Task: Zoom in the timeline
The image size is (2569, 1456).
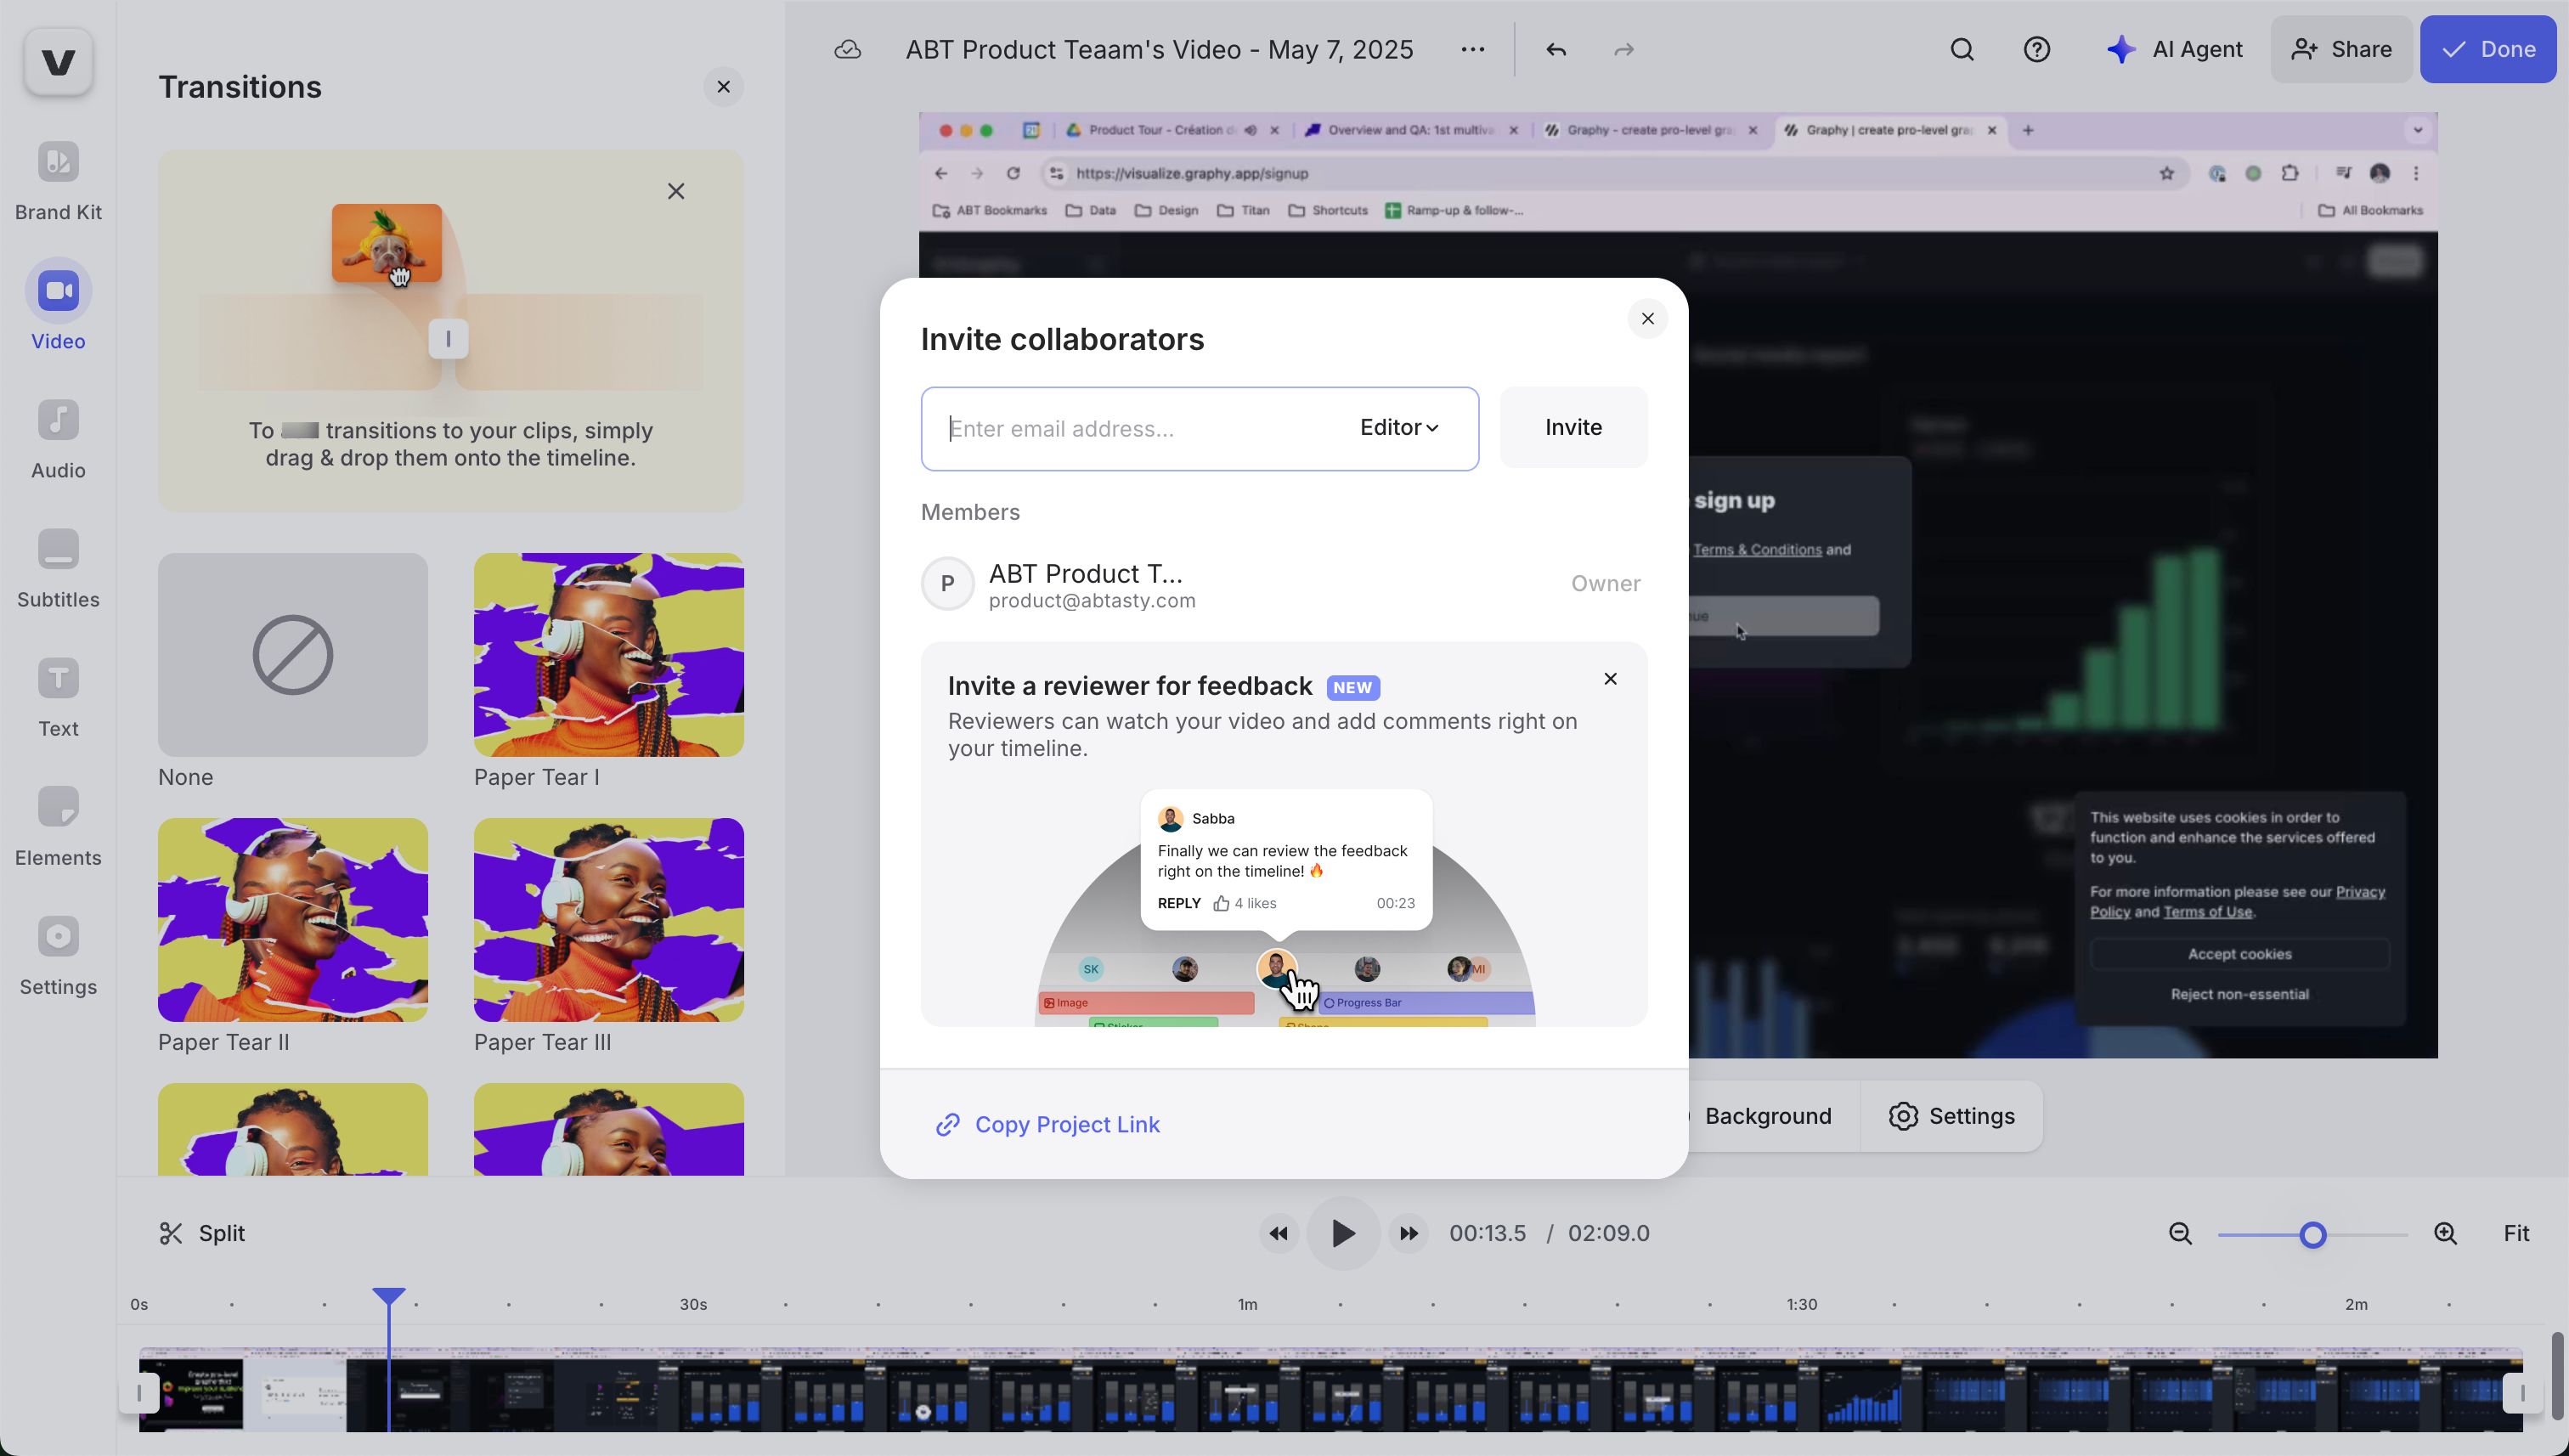Action: (x=2445, y=1234)
